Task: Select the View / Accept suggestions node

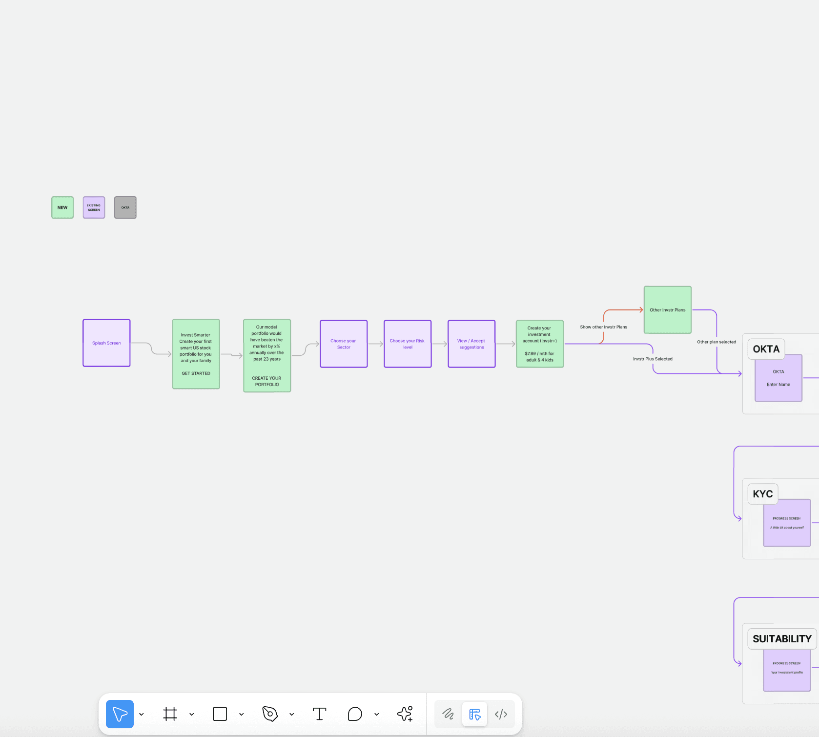Action: (x=471, y=344)
